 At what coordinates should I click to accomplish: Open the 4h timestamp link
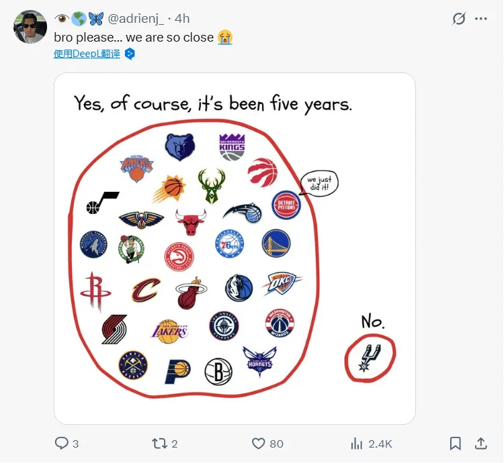pyautogui.click(x=182, y=19)
